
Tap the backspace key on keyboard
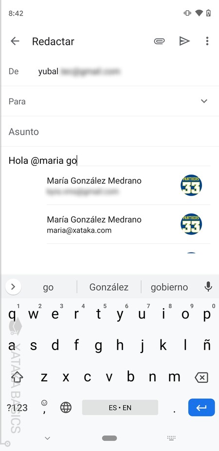(x=201, y=377)
